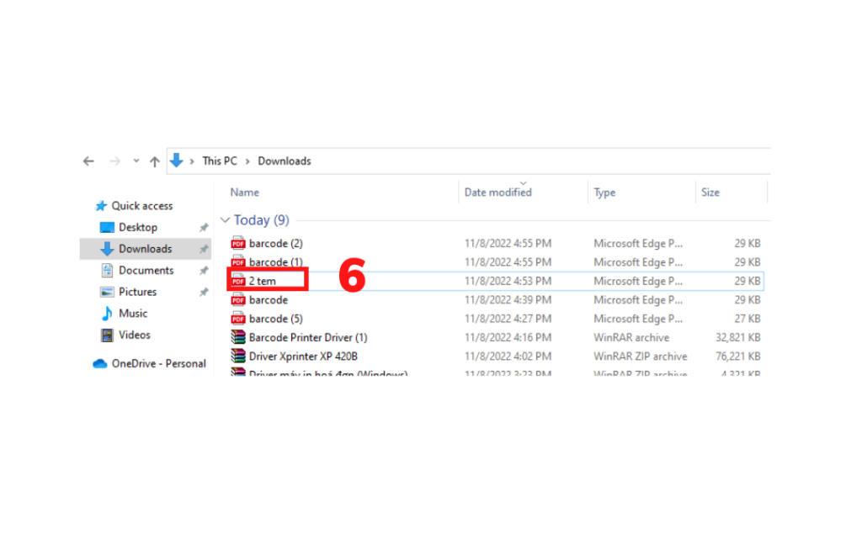Click the PDF icon of barcode (2)

tap(238, 243)
